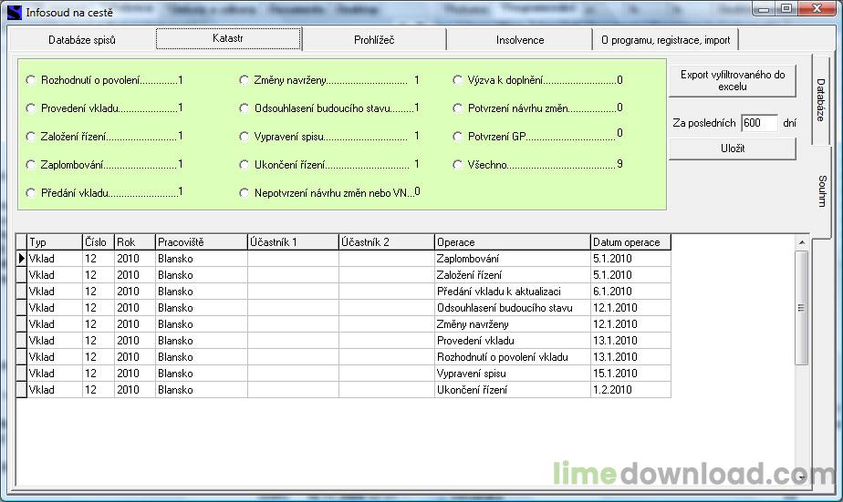Switch to the 'Prohlížeč' tab
843x502 pixels.
pos(374,40)
